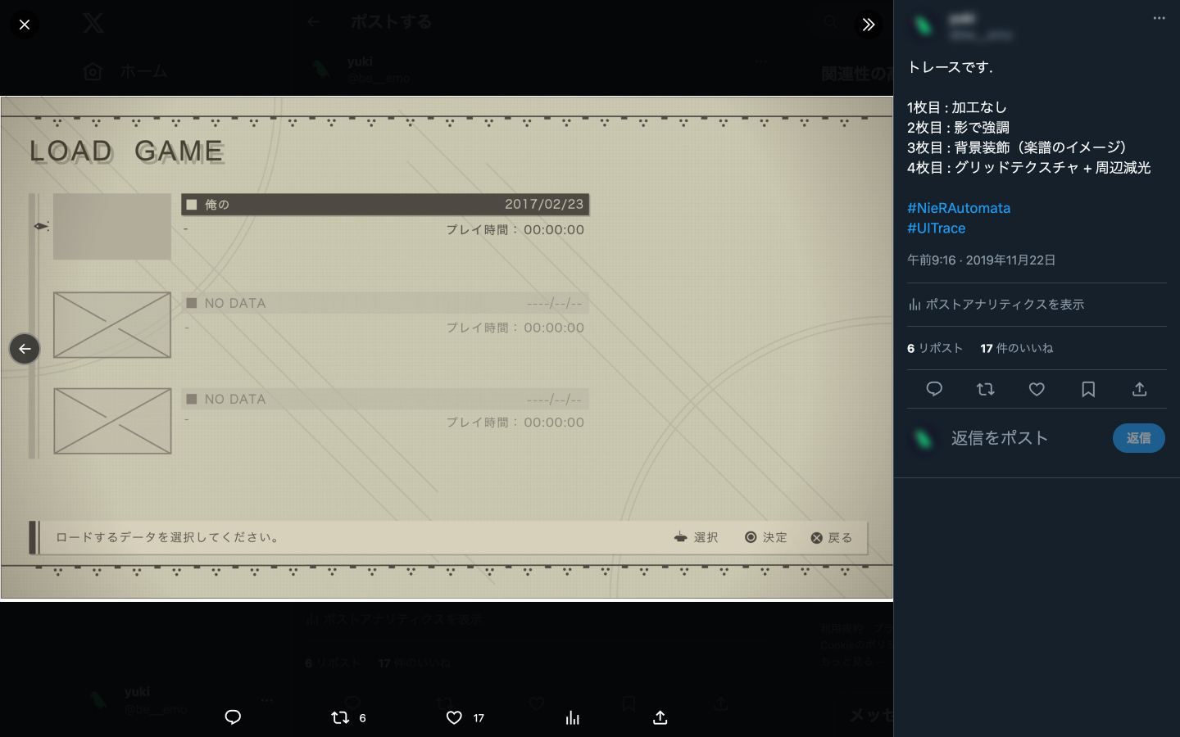The image size is (1180, 737).
Task: Go to the previous image arrow
Action: pyautogui.click(x=25, y=349)
